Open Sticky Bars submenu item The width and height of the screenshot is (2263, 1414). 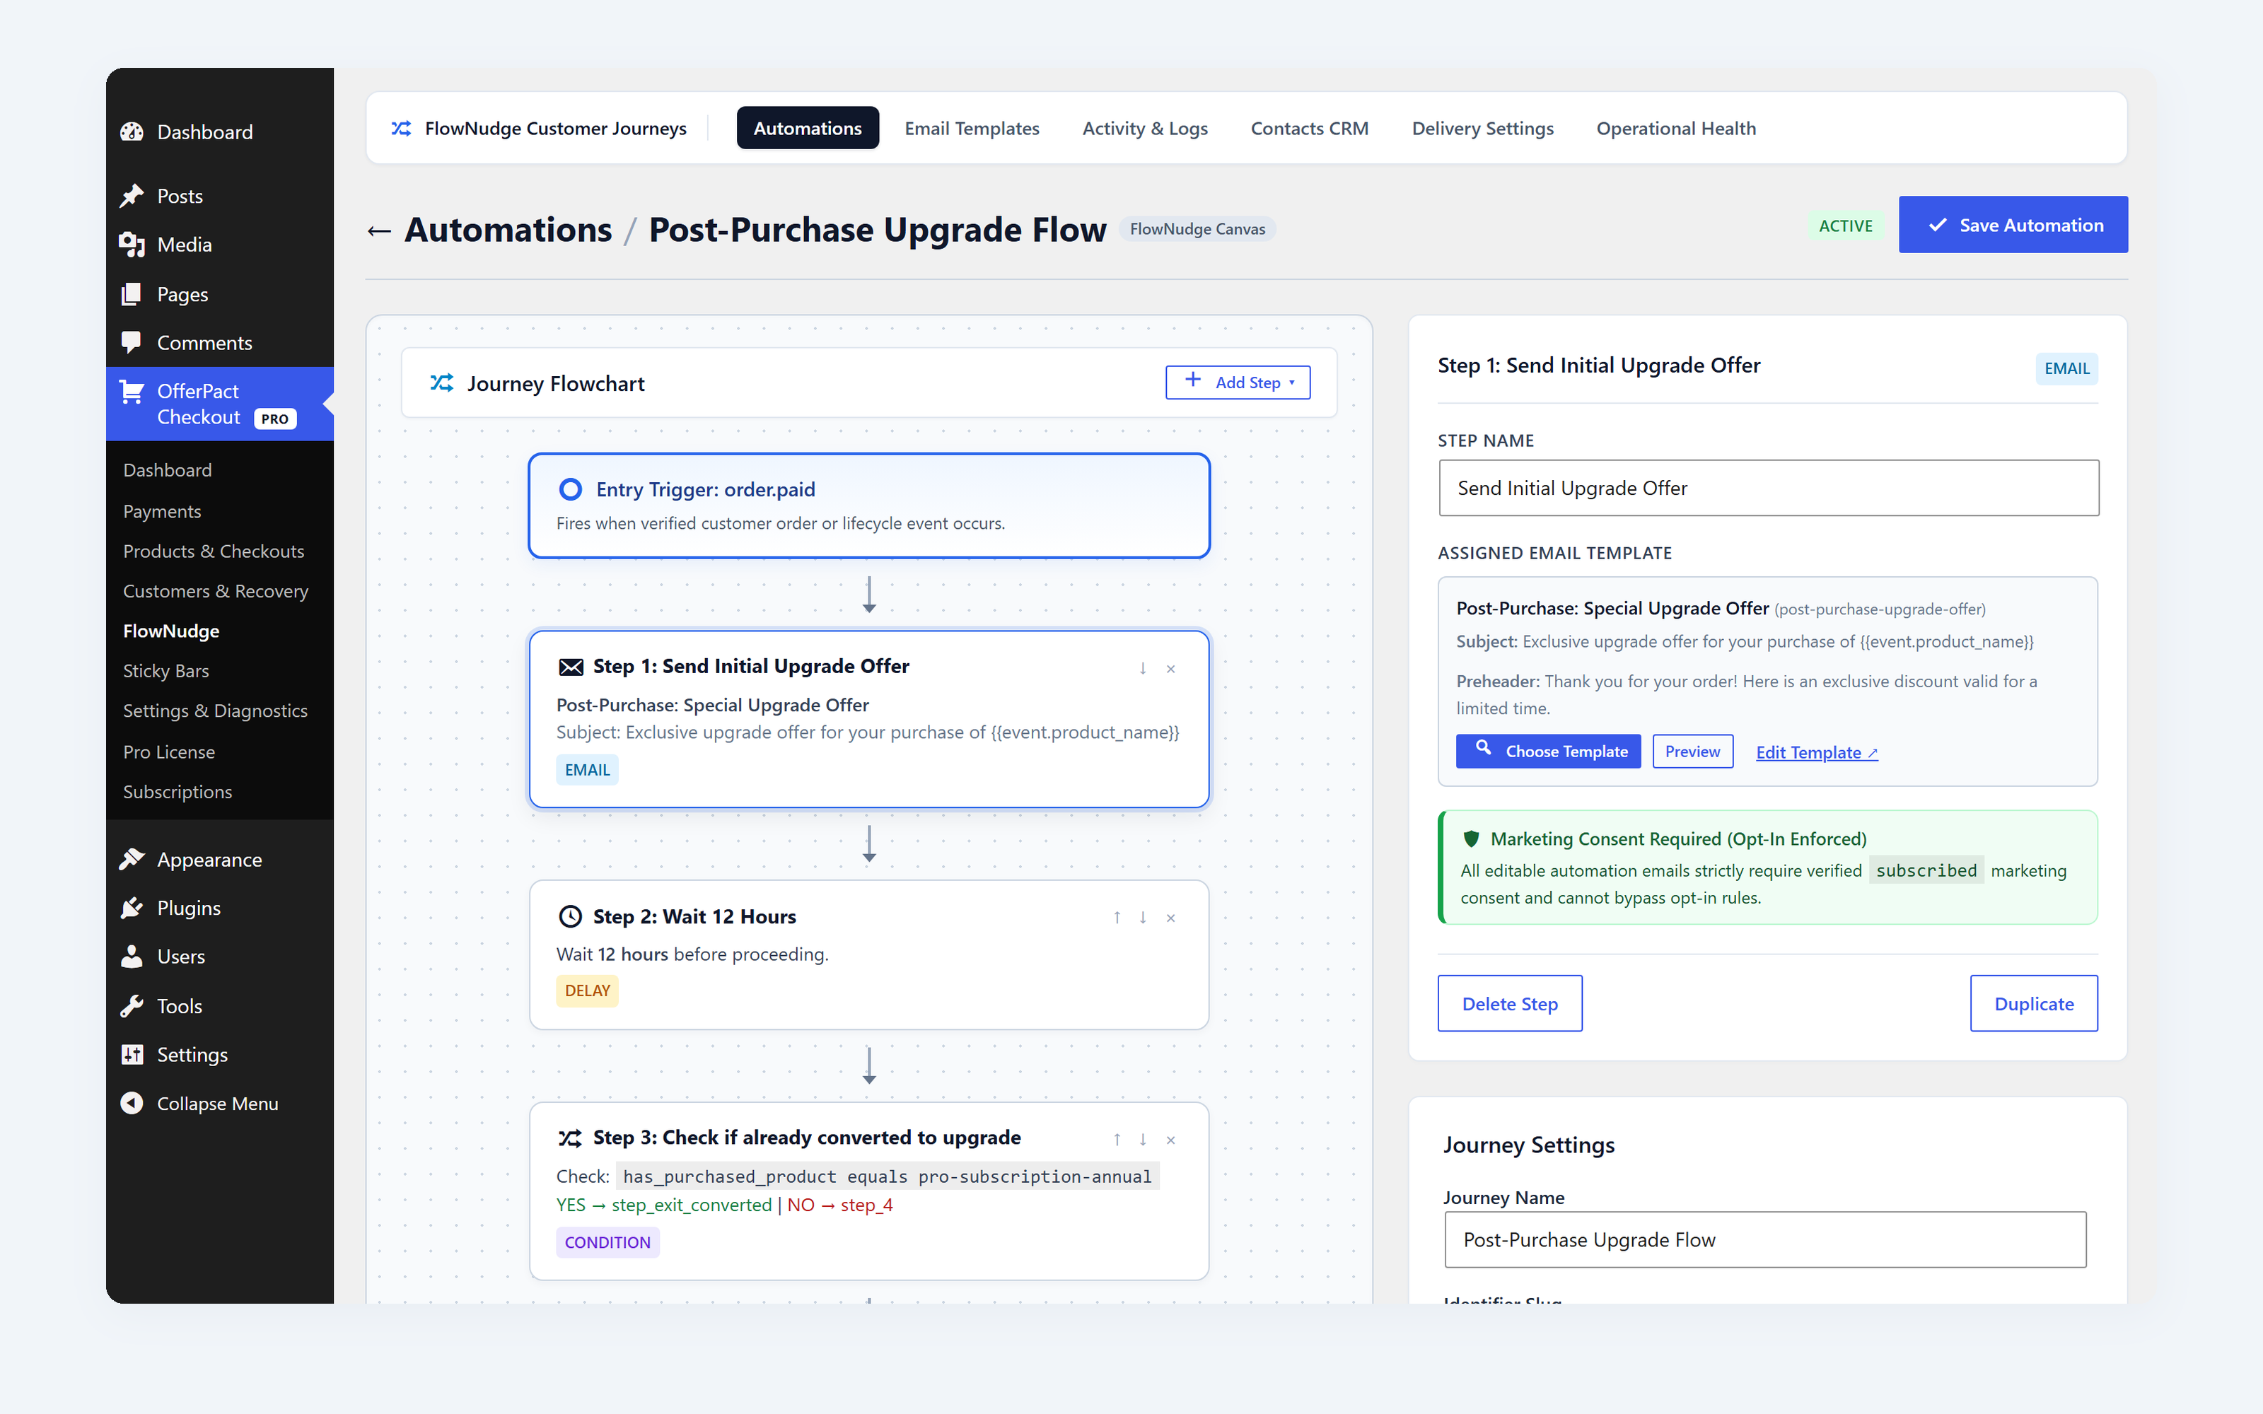pyautogui.click(x=220, y=670)
